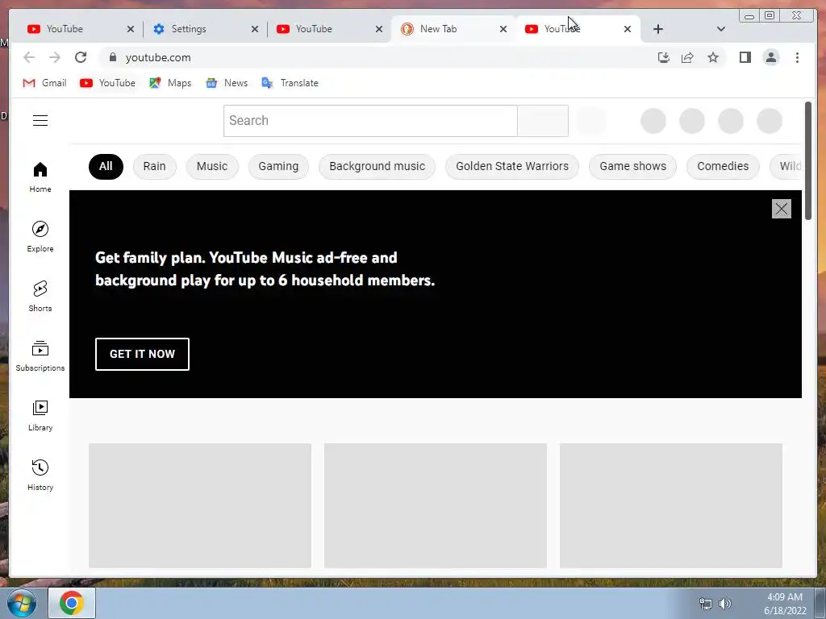Switch to the first YouTube tab
This screenshot has height=619, width=826.
(81, 29)
